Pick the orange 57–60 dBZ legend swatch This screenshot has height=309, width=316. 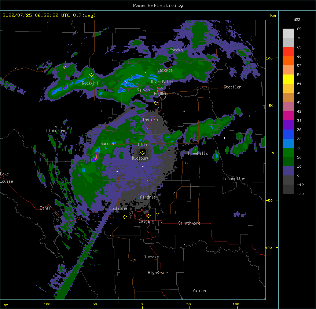[288, 61]
